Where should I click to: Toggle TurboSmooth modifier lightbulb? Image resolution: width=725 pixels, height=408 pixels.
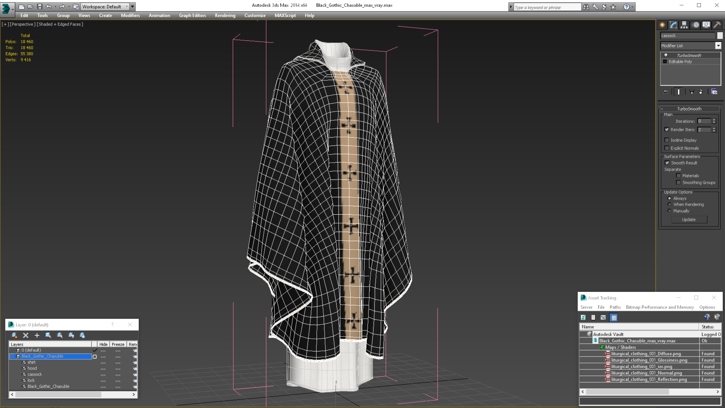[x=666, y=55]
